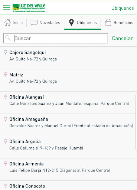The height and width of the screenshot is (190, 137).
Task: Cancel the search with Cancelar
Action: (x=123, y=38)
